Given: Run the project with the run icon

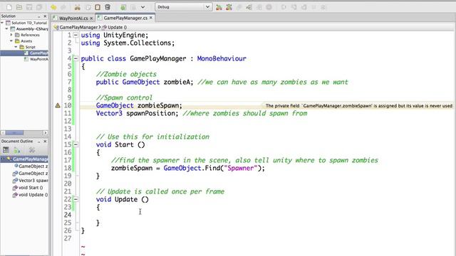Looking at the screenshot, I should (219, 7).
